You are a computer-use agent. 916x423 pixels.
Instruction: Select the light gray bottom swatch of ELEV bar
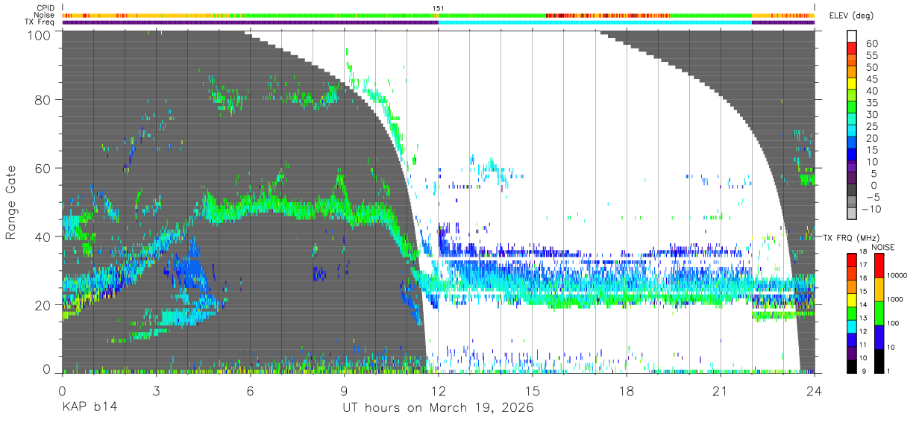coord(853,215)
